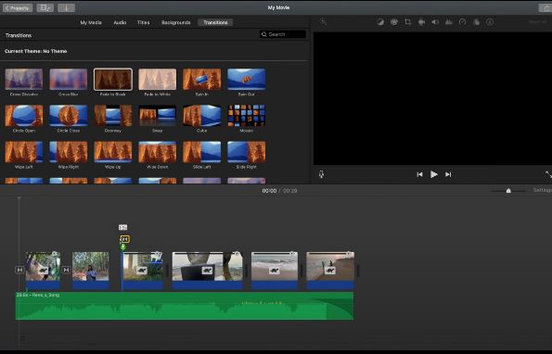The height and width of the screenshot is (354, 552).
Task: Open the color balance adjustment tool
Action: coord(380,22)
